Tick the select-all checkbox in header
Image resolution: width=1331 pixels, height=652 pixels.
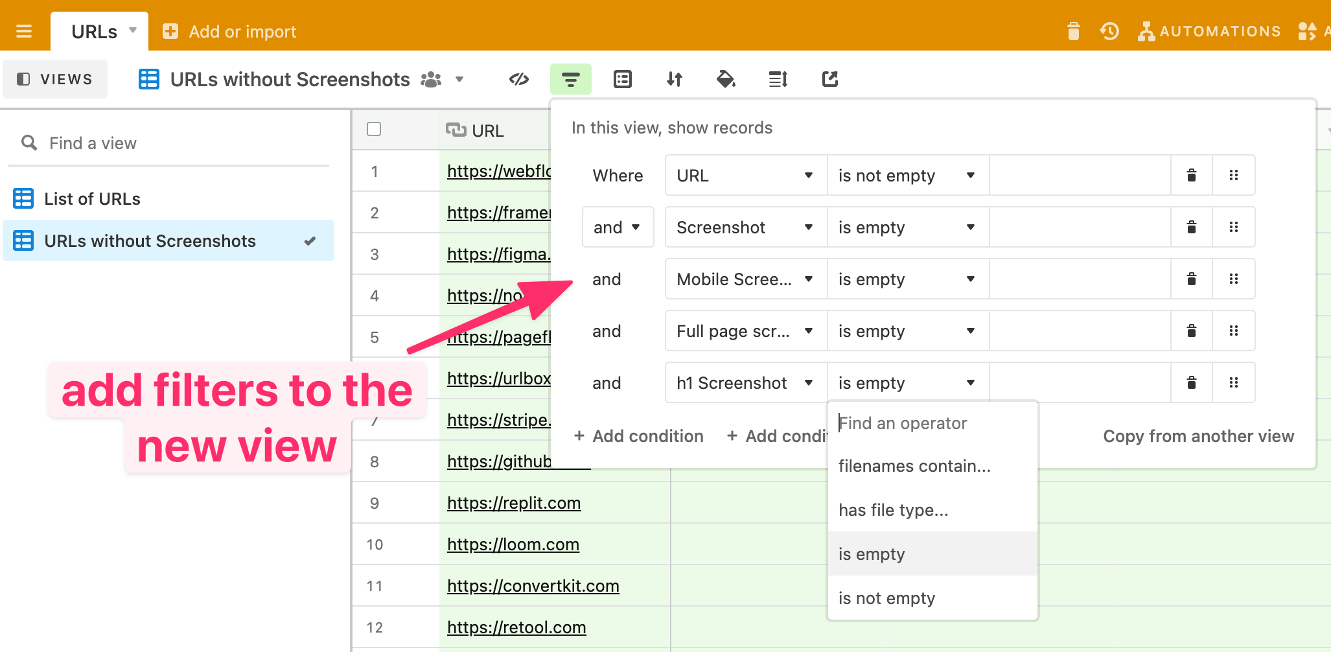coord(375,129)
